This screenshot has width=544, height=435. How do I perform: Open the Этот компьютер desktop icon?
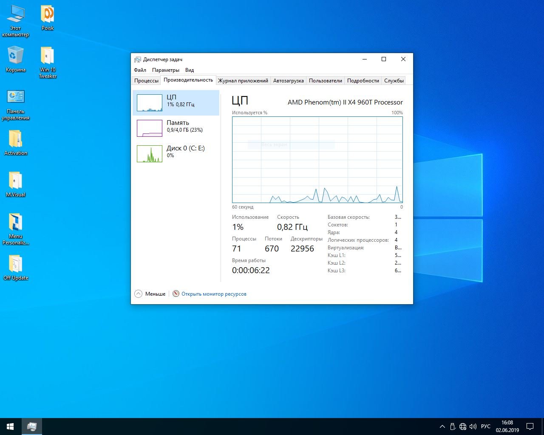(15, 21)
